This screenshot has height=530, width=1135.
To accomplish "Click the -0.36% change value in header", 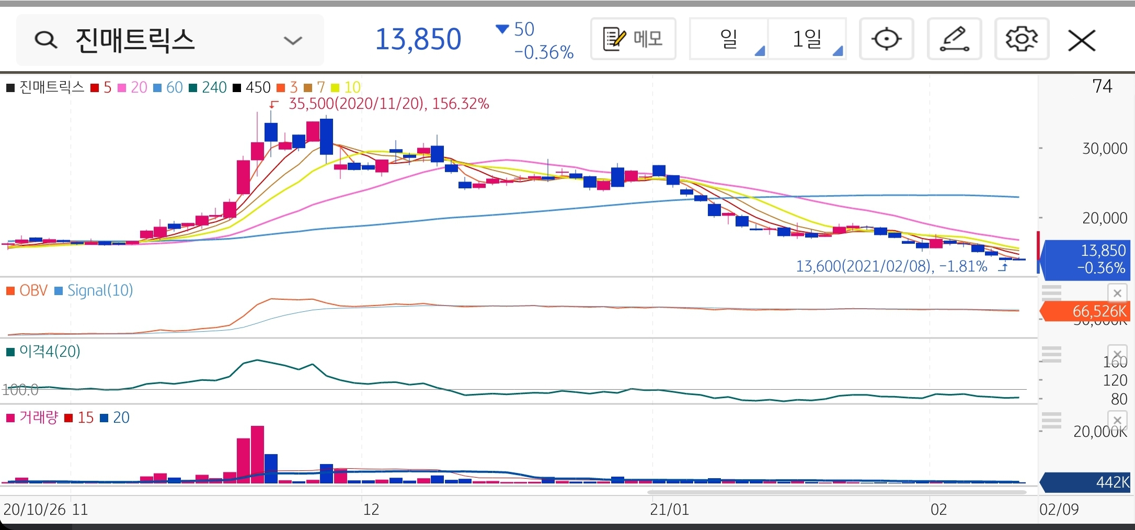I will click(544, 52).
